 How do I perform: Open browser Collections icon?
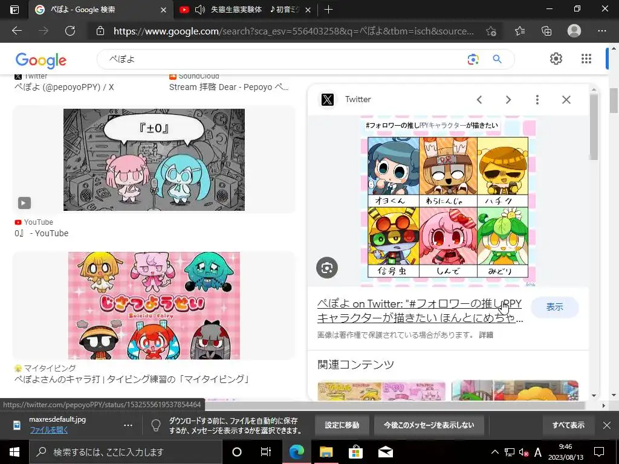[x=546, y=31]
